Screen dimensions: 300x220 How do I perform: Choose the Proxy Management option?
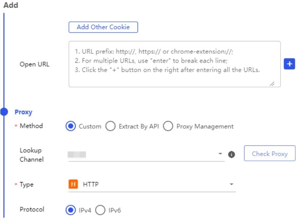168,126
